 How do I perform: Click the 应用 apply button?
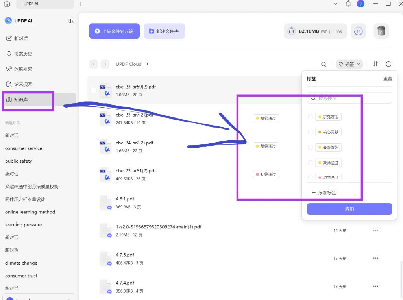[x=349, y=209]
